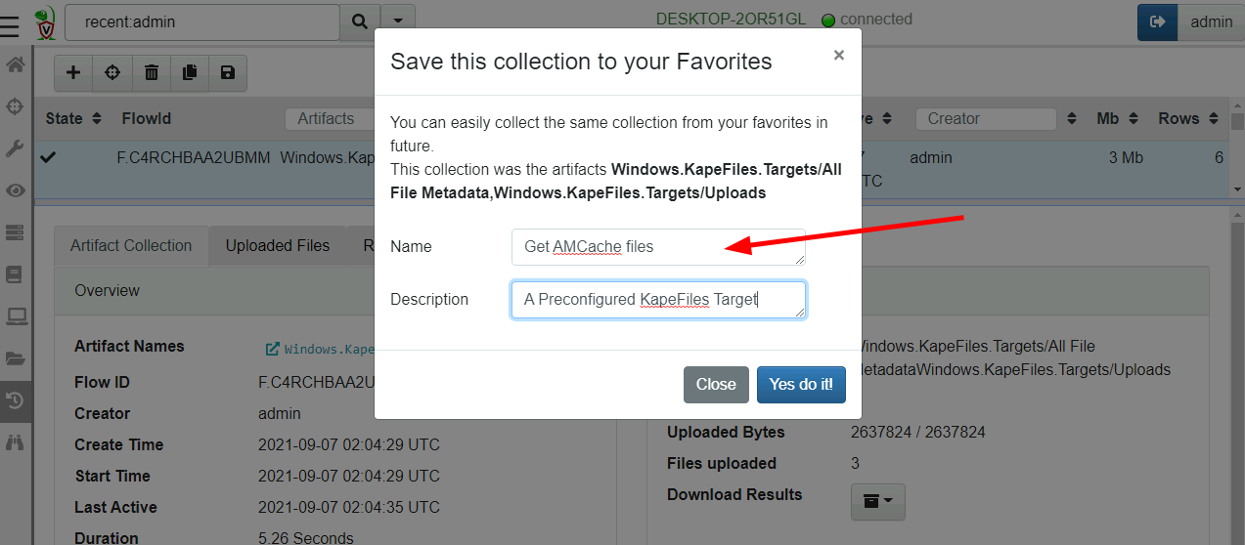Open View Artifacts wrench icon

(x=15, y=148)
